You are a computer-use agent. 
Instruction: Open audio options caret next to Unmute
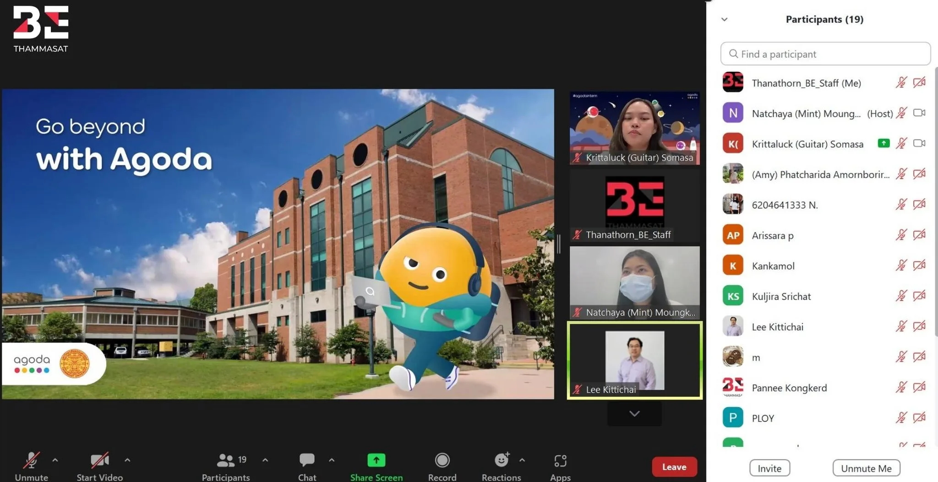pos(55,460)
